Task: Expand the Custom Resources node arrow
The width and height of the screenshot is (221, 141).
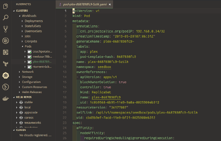Action: tap(19, 87)
